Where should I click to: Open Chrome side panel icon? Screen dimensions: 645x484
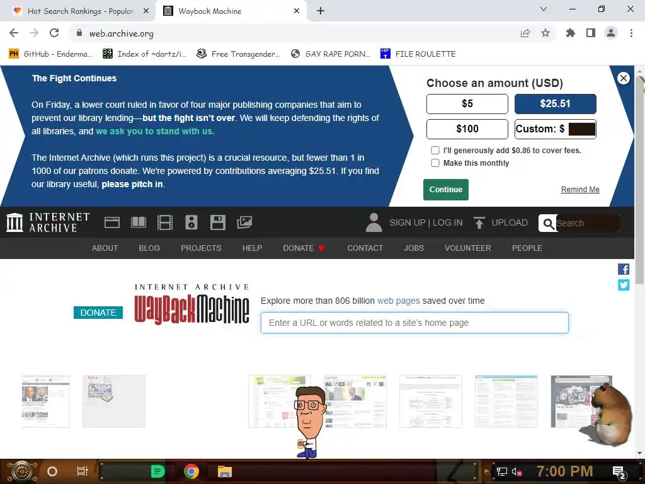click(x=591, y=33)
